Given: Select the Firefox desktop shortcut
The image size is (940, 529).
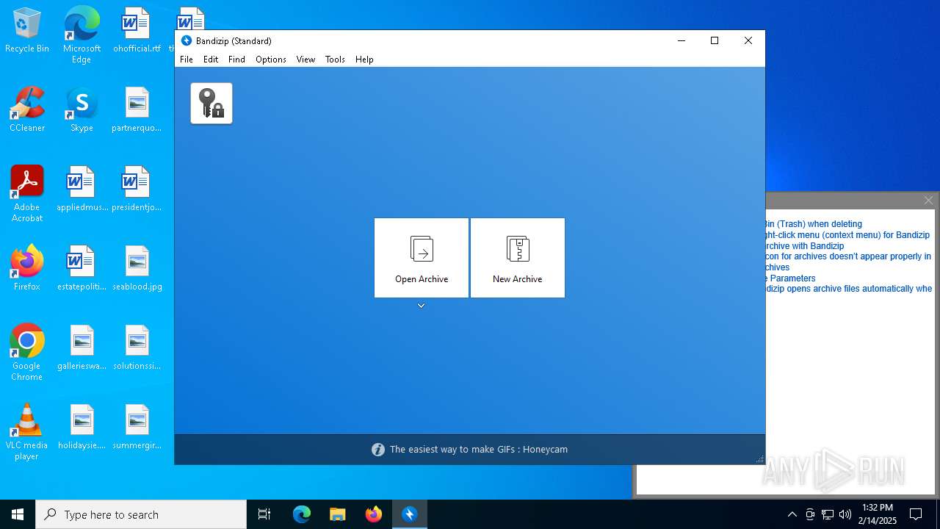Looking at the screenshot, I should 27,268.
